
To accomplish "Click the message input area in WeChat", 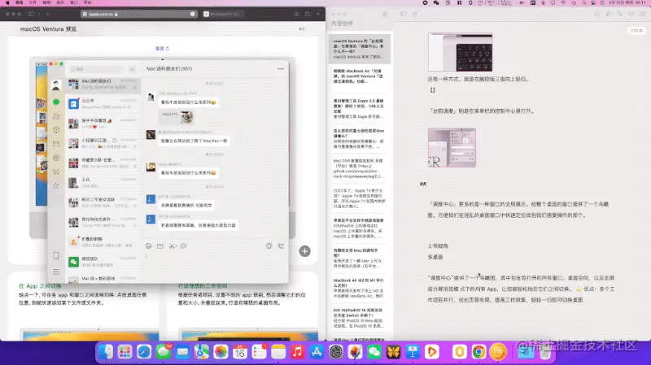I will pyautogui.click(x=215, y=266).
